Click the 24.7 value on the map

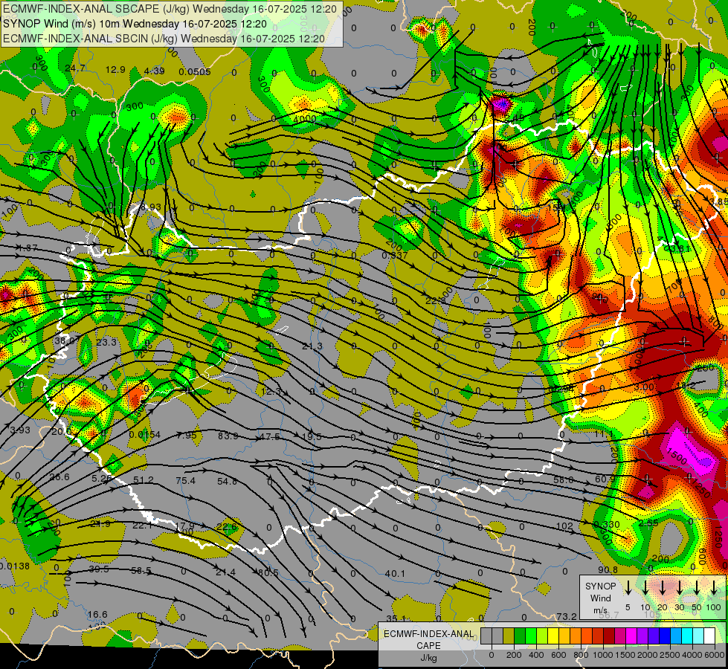[x=75, y=68]
